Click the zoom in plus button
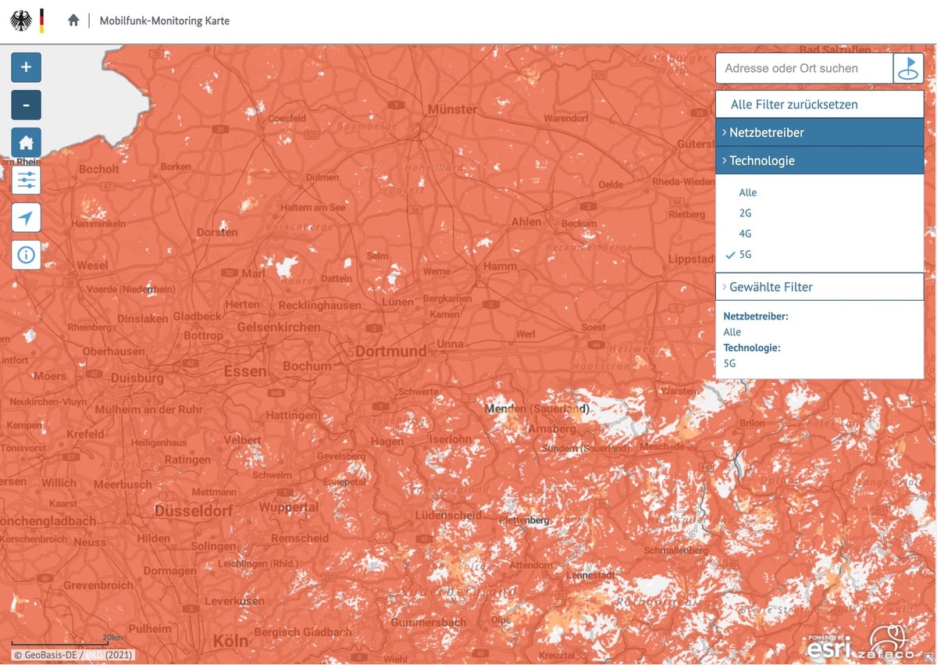 26,67
